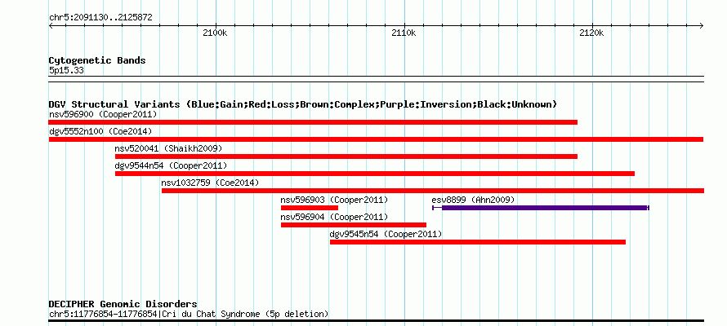Screen dimensions: 727x326
Task: Click the 2120k ruler tick label
Action: [592, 33]
